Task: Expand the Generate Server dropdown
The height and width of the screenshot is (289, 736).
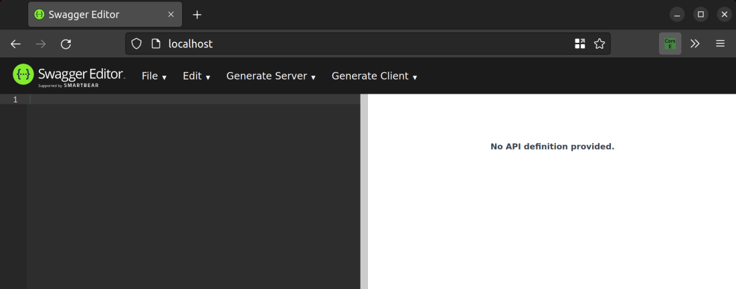Action: tap(271, 76)
